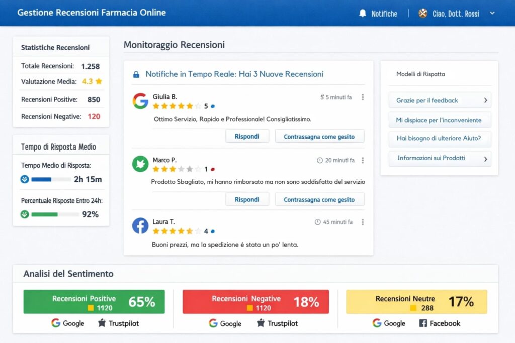
Task: Click the yellow star beside Valutazione Media
Action: click(x=99, y=81)
